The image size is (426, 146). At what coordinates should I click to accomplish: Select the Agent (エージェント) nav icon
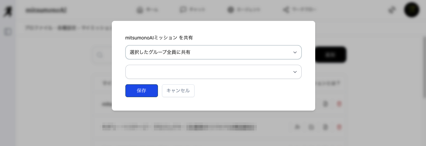click(231, 10)
